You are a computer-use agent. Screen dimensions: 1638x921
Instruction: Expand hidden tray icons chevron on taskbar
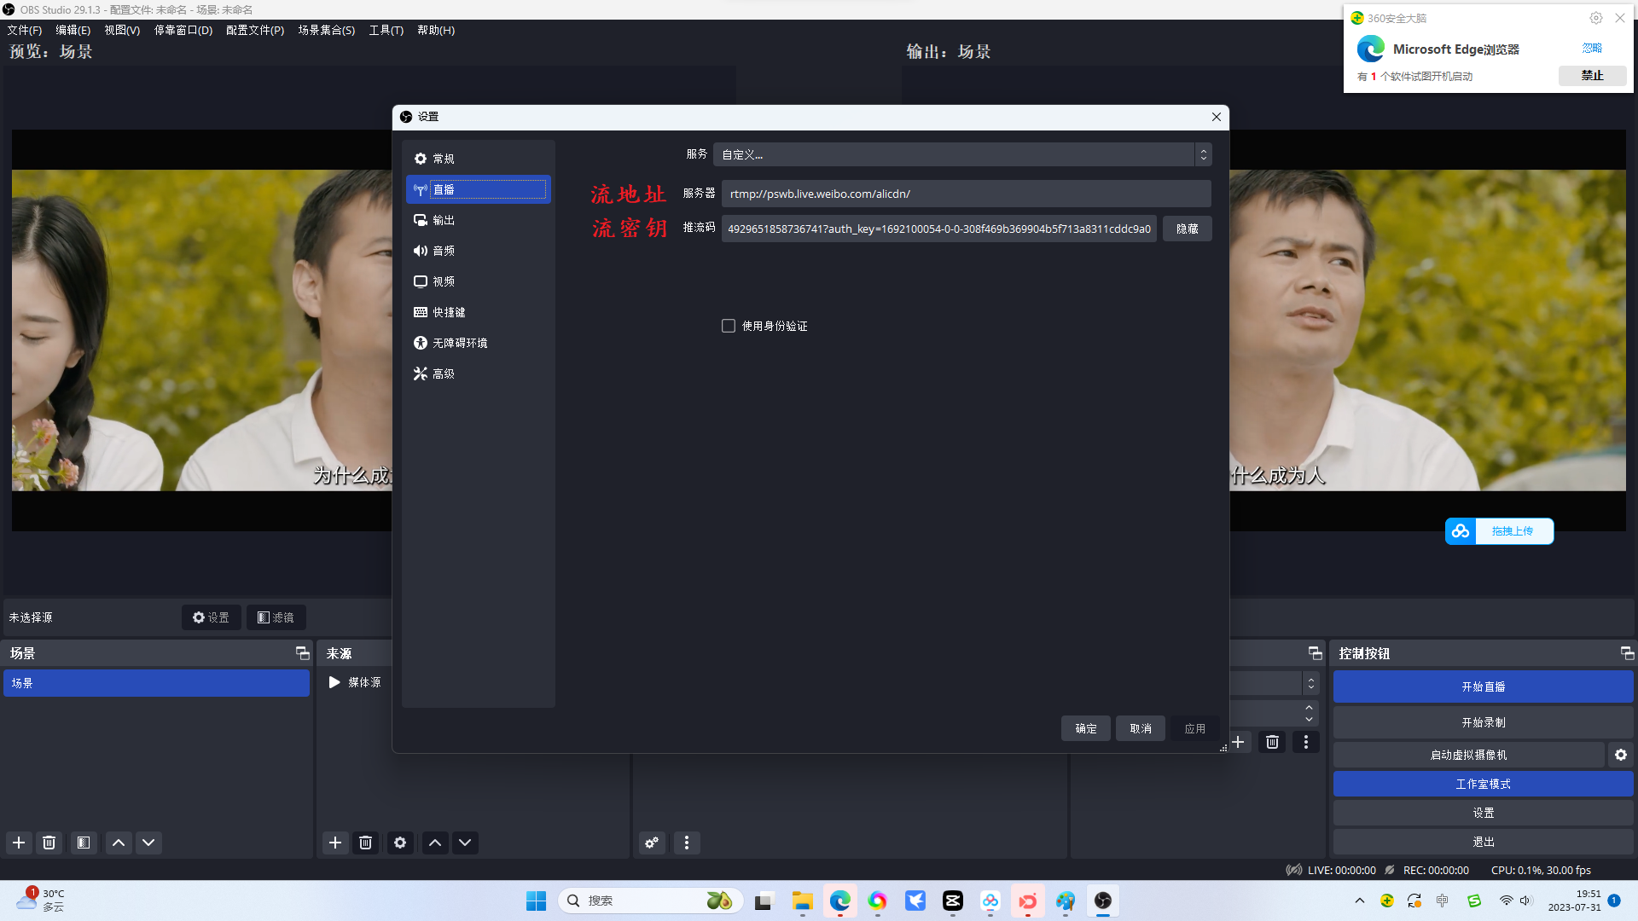pyautogui.click(x=1358, y=900)
